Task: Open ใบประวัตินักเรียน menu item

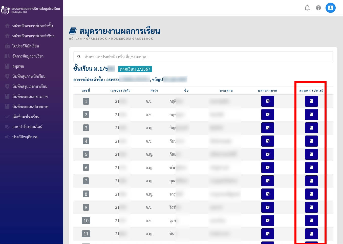Action: tap(26, 46)
